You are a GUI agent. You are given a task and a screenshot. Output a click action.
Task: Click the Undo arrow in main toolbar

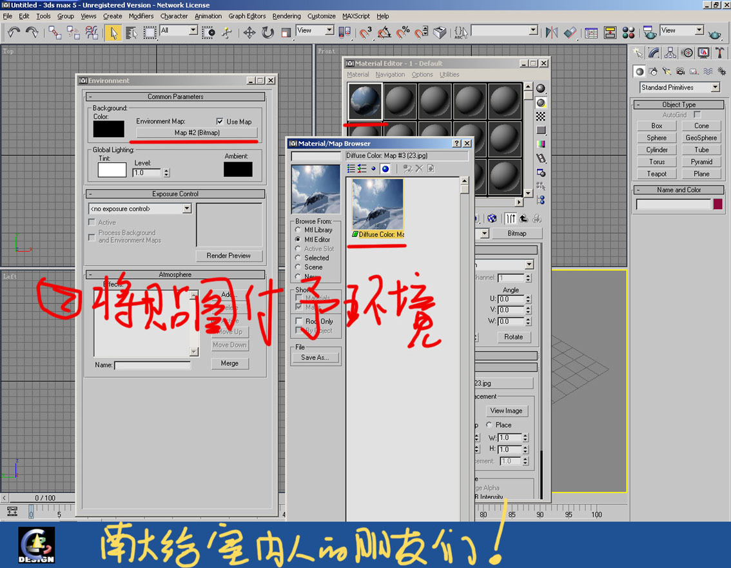14,33
